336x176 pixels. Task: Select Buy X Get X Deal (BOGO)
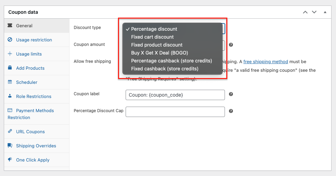(173, 53)
